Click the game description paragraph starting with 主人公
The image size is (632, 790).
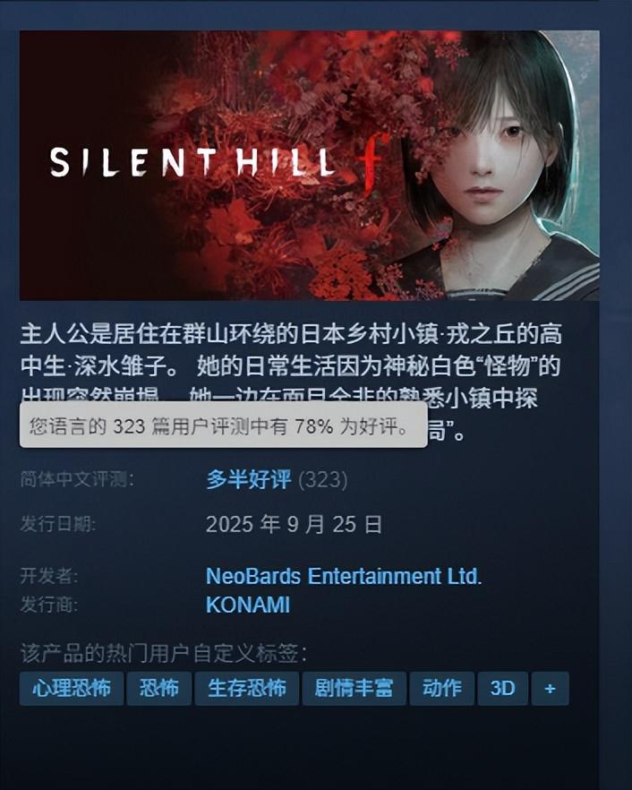(291, 382)
